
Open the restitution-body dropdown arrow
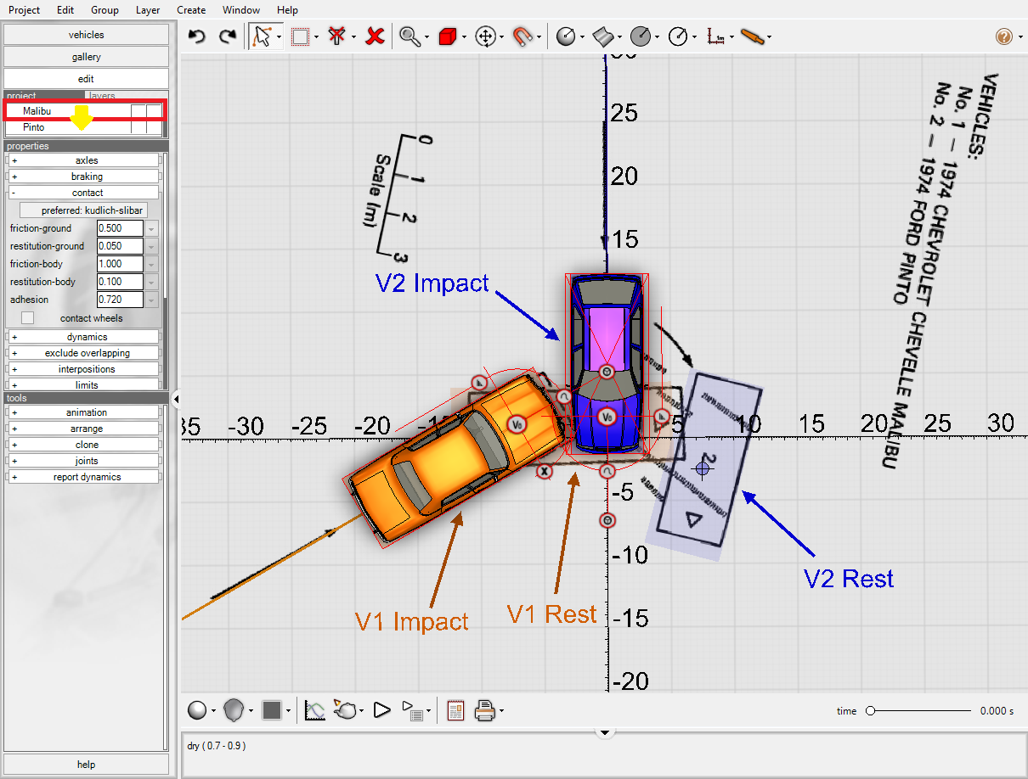152,282
